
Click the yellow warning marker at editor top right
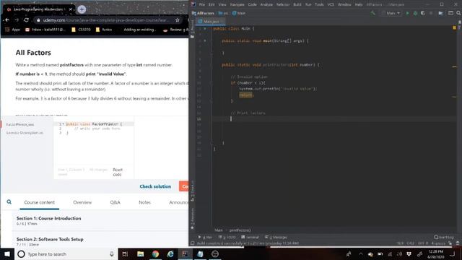click(x=454, y=27)
